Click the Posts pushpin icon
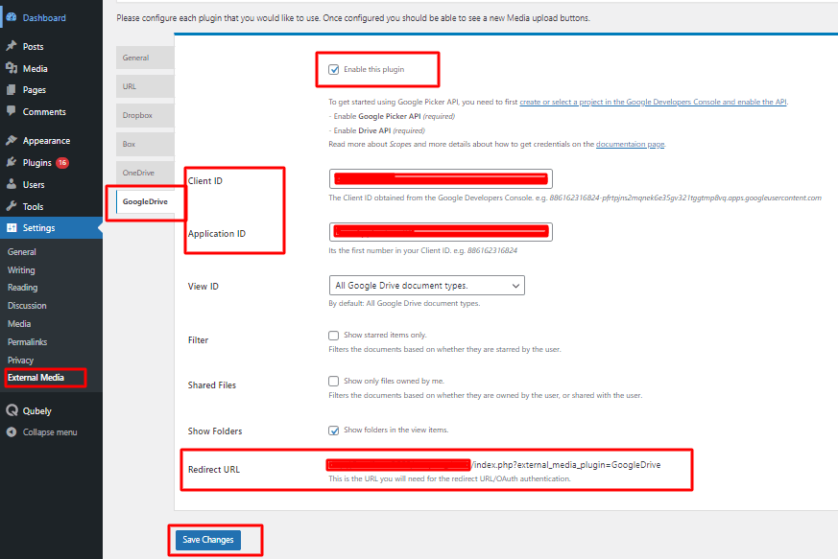838x559 pixels. 12,46
